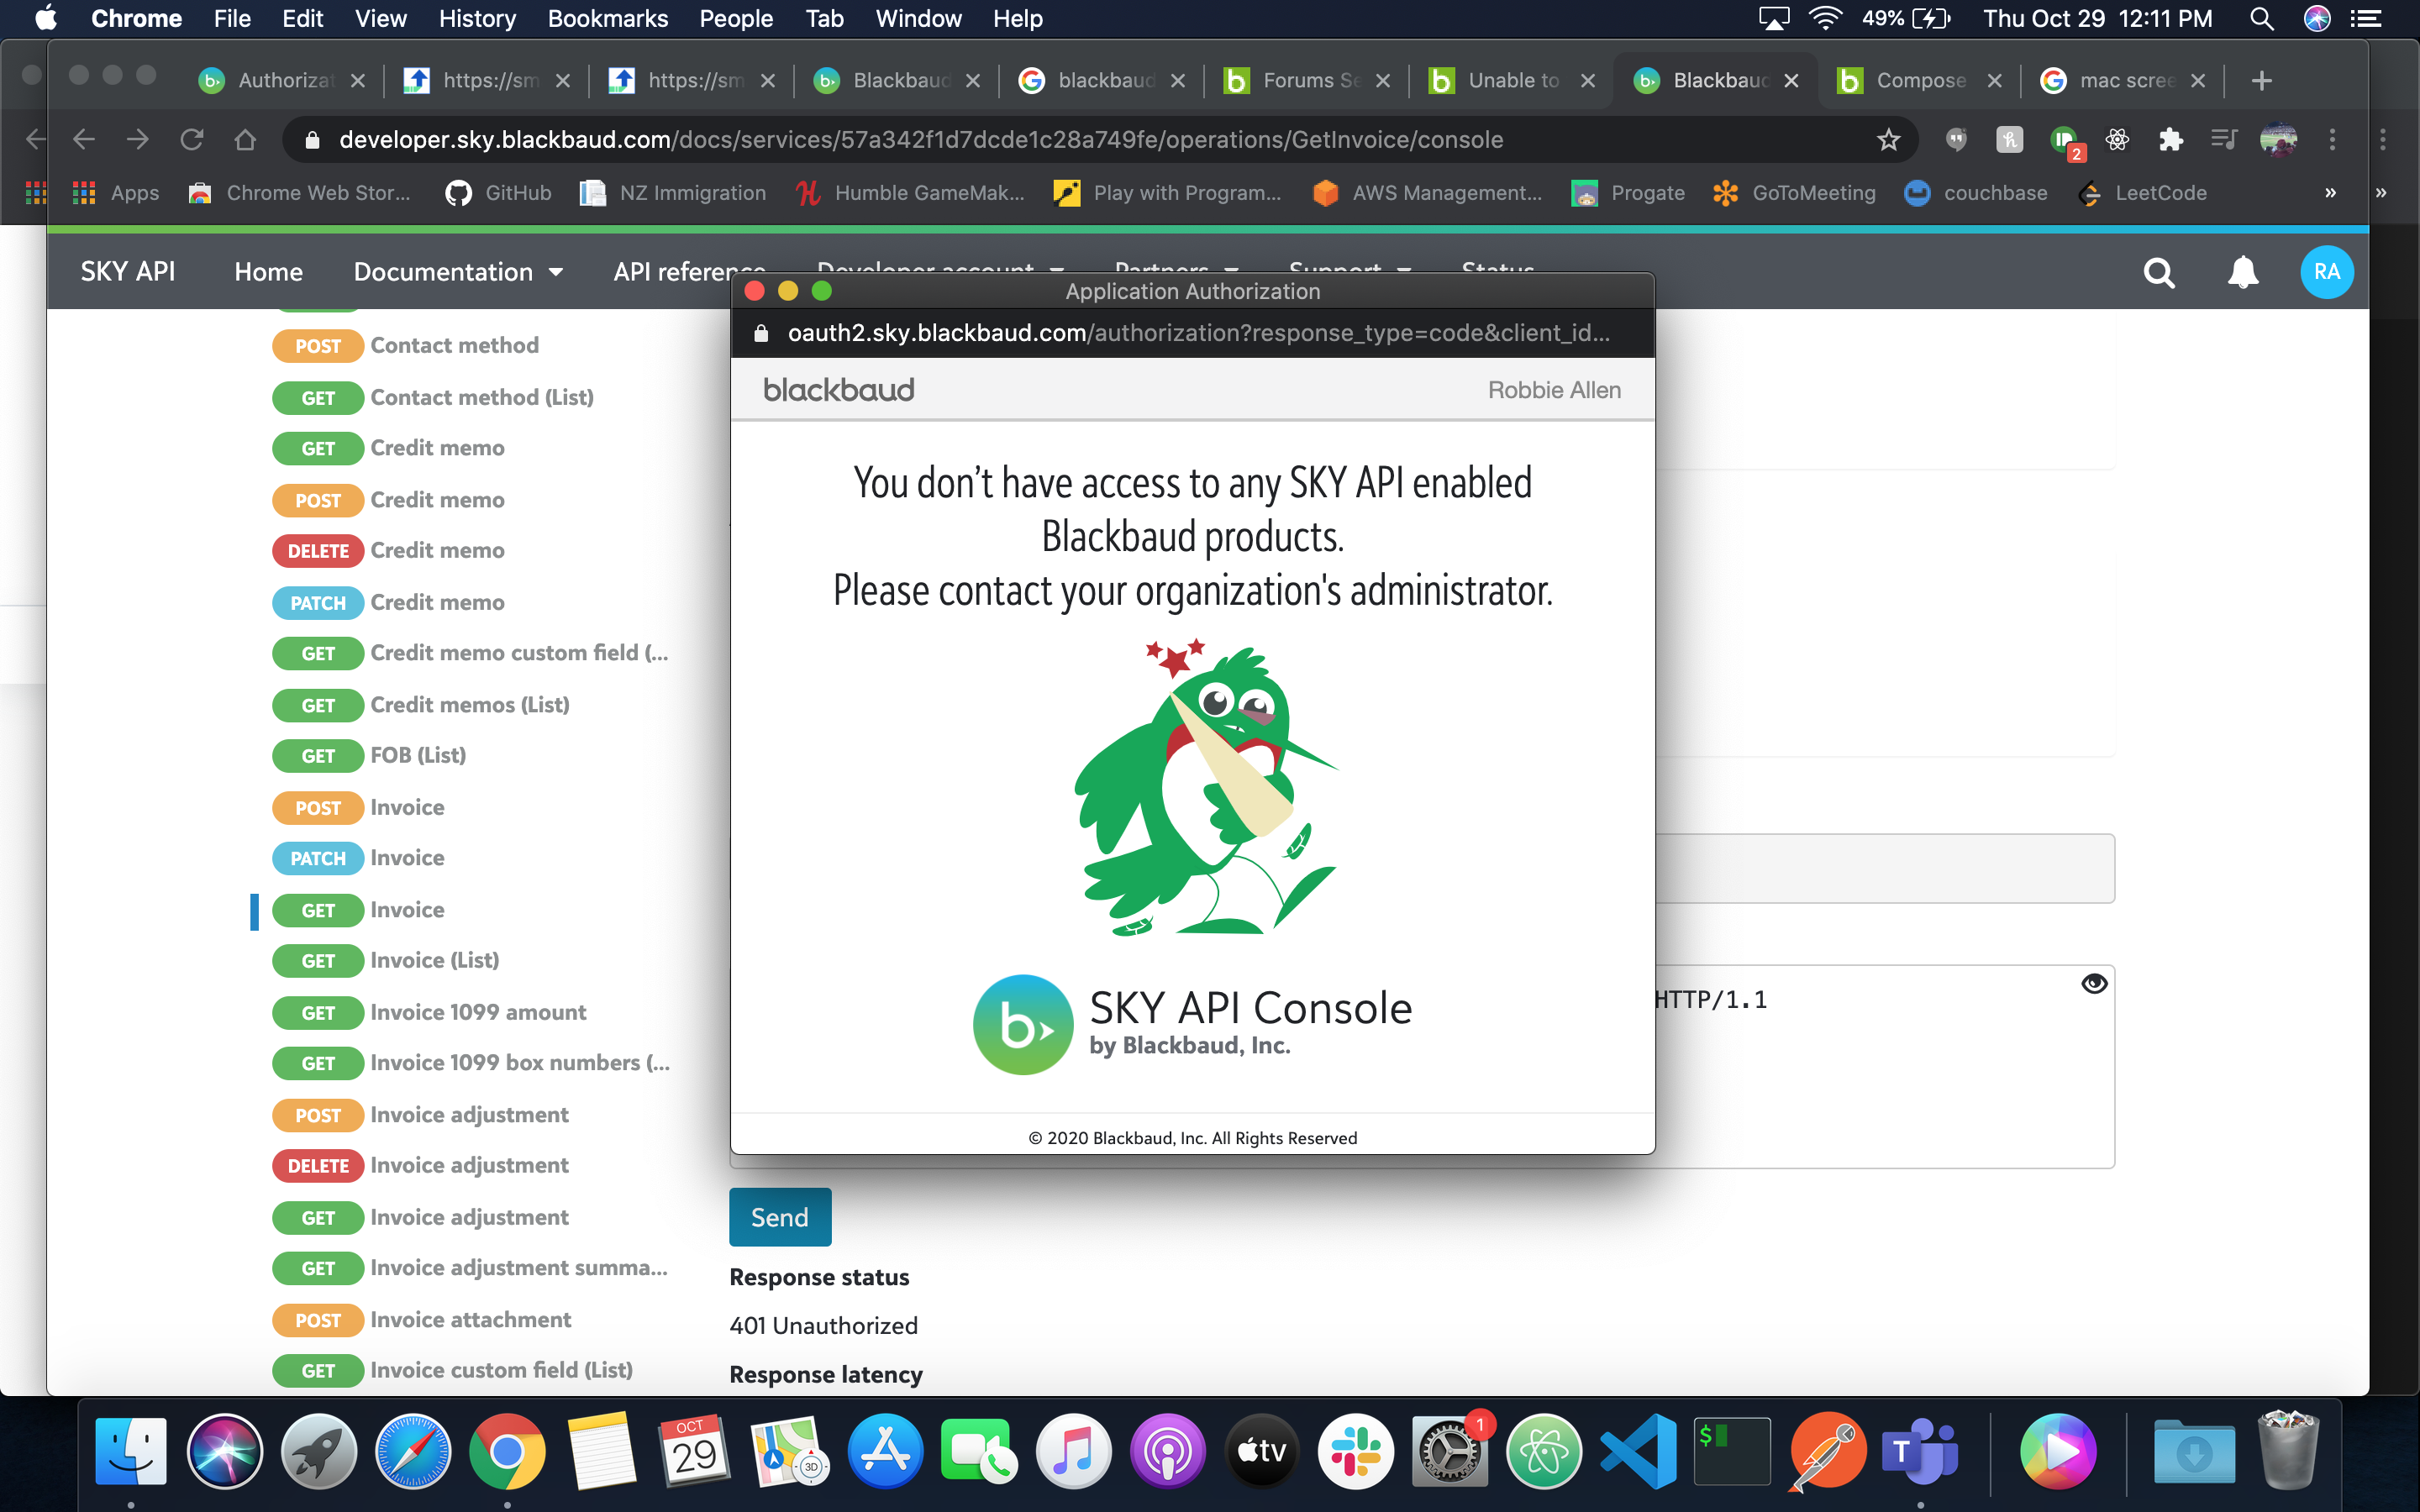Launch Slack from the dock

coord(1355,1451)
